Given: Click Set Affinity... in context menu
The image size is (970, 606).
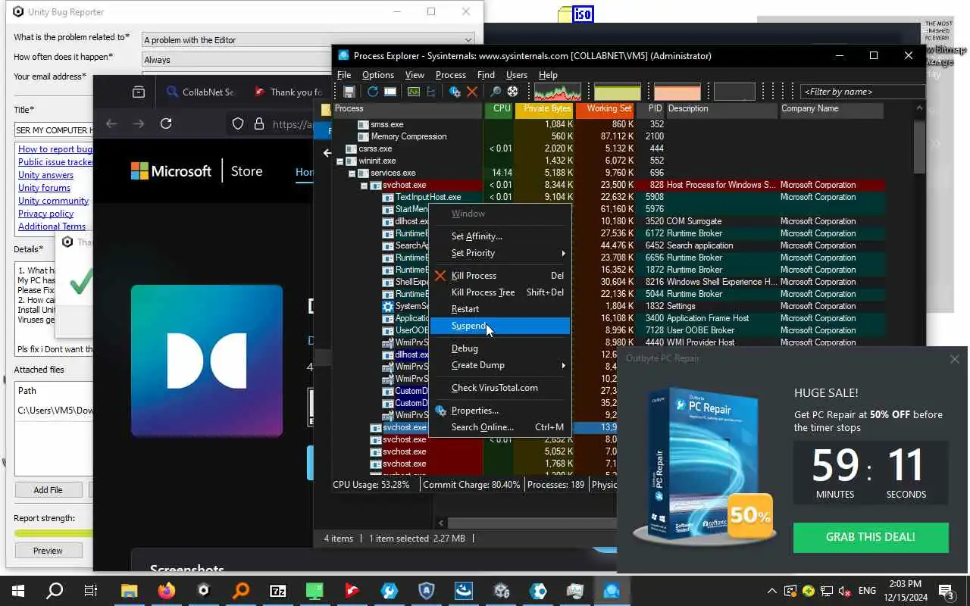Looking at the screenshot, I should tap(501, 236).
